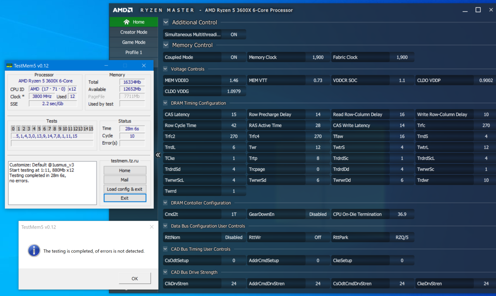Image resolution: width=496 pixels, height=296 pixels.
Task: Click the Clock 3800 MHz field
Action: coord(42,97)
